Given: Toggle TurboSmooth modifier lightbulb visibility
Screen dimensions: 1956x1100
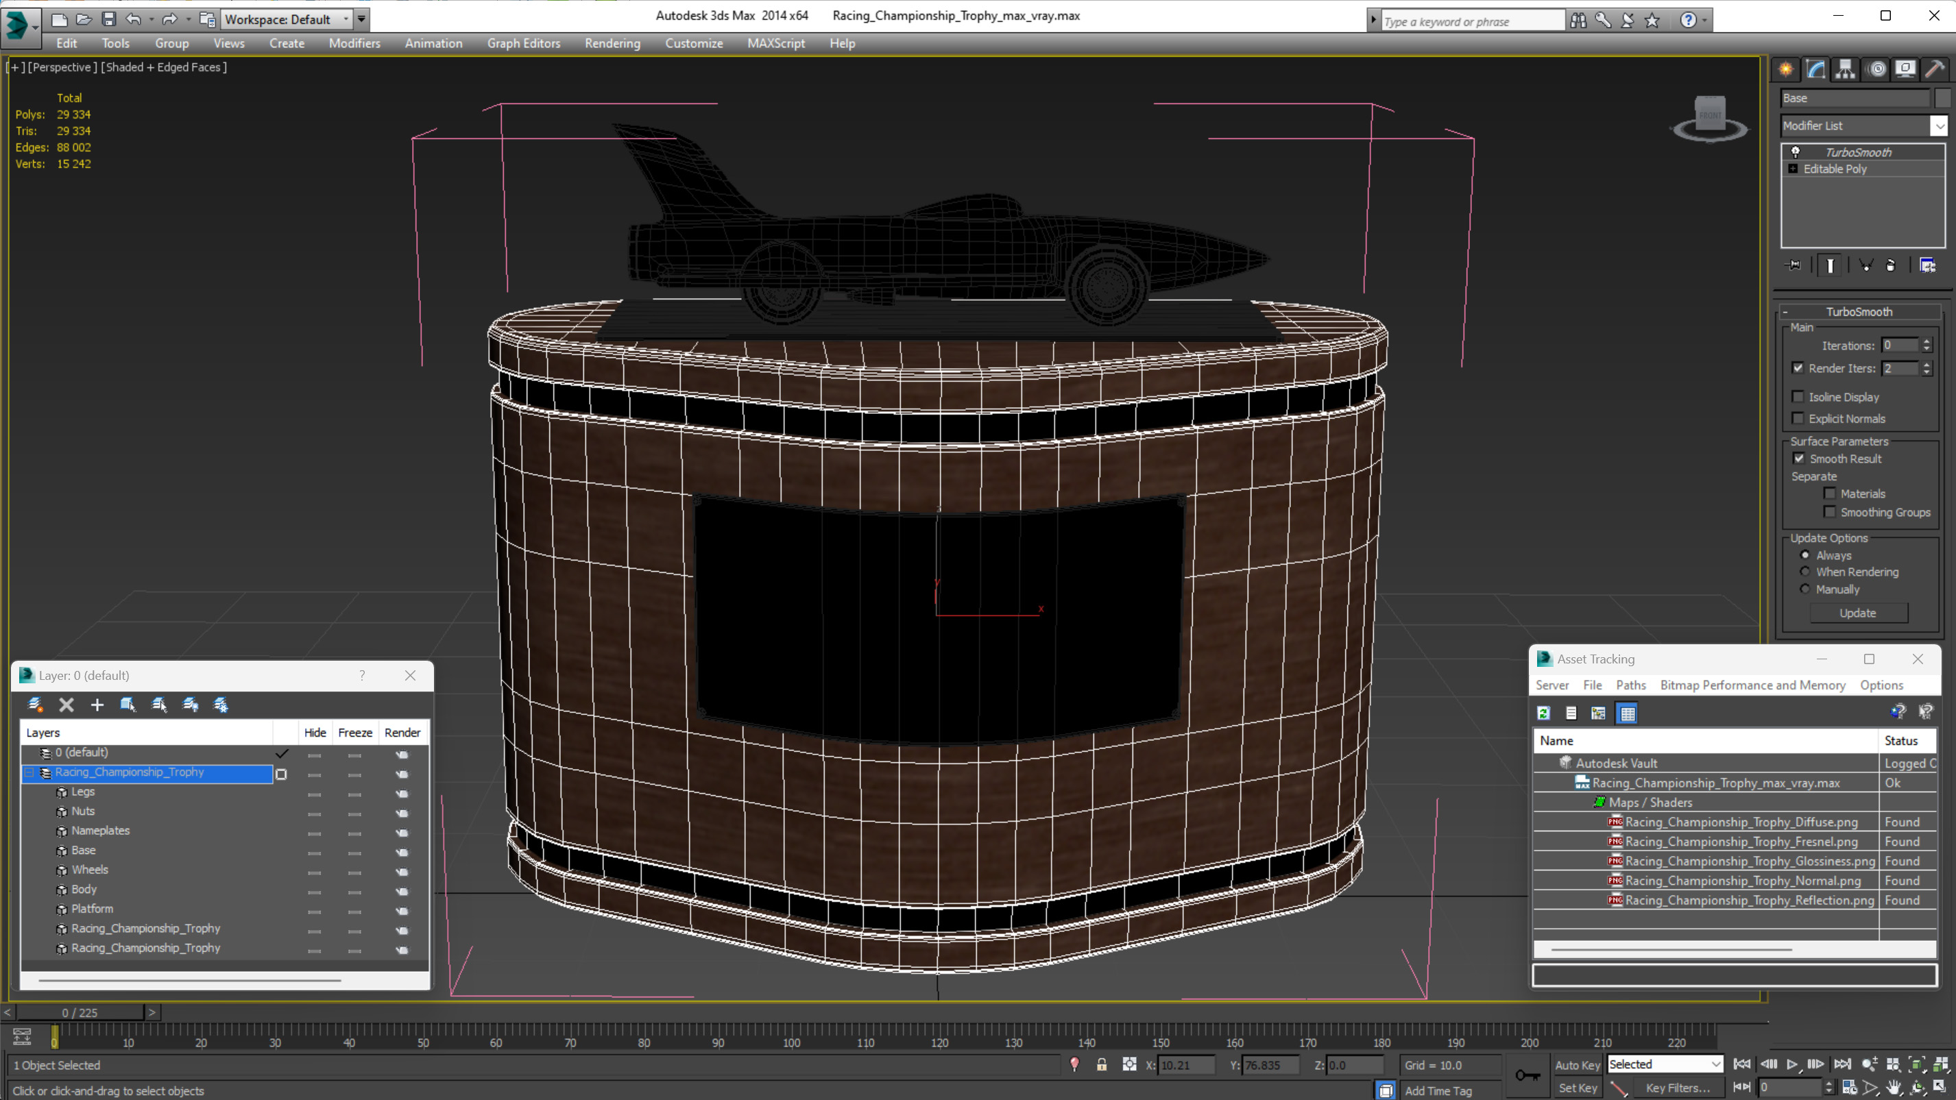Looking at the screenshot, I should point(1795,152).
